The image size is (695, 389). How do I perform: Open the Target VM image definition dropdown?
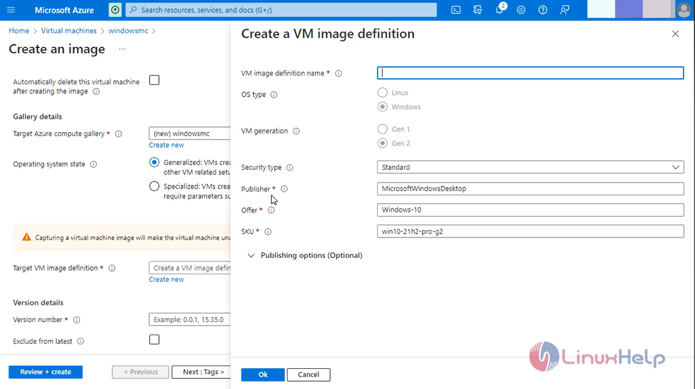tap(190, 268)
